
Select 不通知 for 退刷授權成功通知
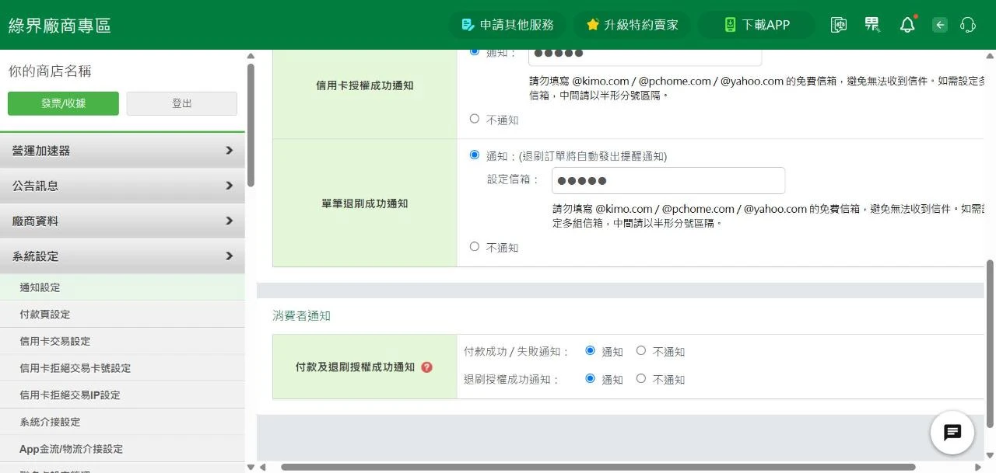coord(641,378)
